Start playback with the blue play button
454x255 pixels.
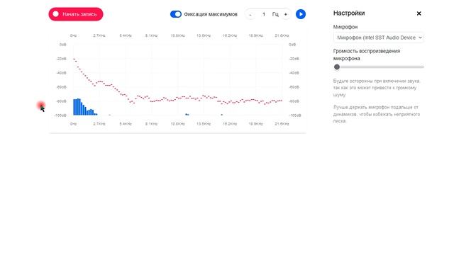coord(301,14)
